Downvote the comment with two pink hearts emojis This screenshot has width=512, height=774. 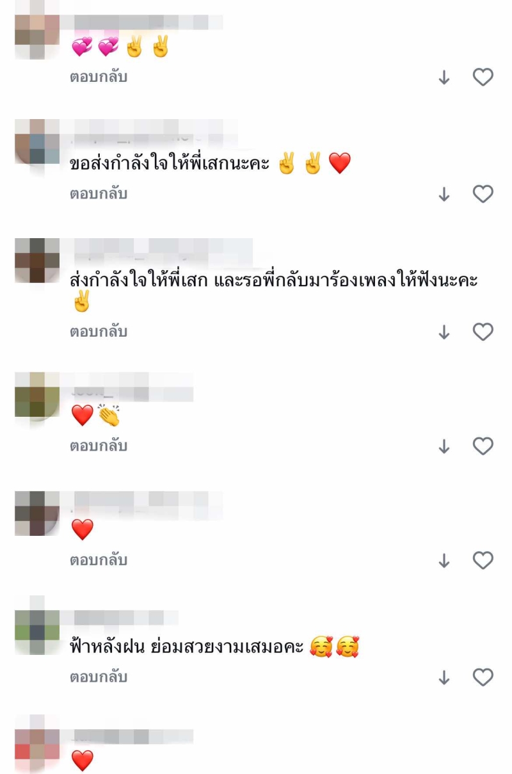point(444,78)
